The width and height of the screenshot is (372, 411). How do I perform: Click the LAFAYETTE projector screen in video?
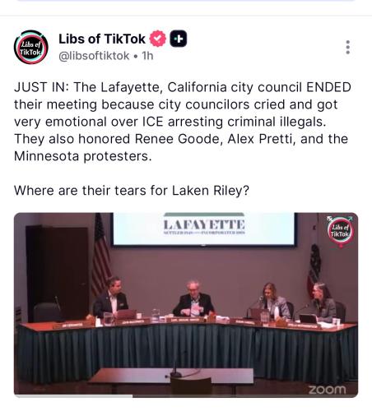pos(203,229)
